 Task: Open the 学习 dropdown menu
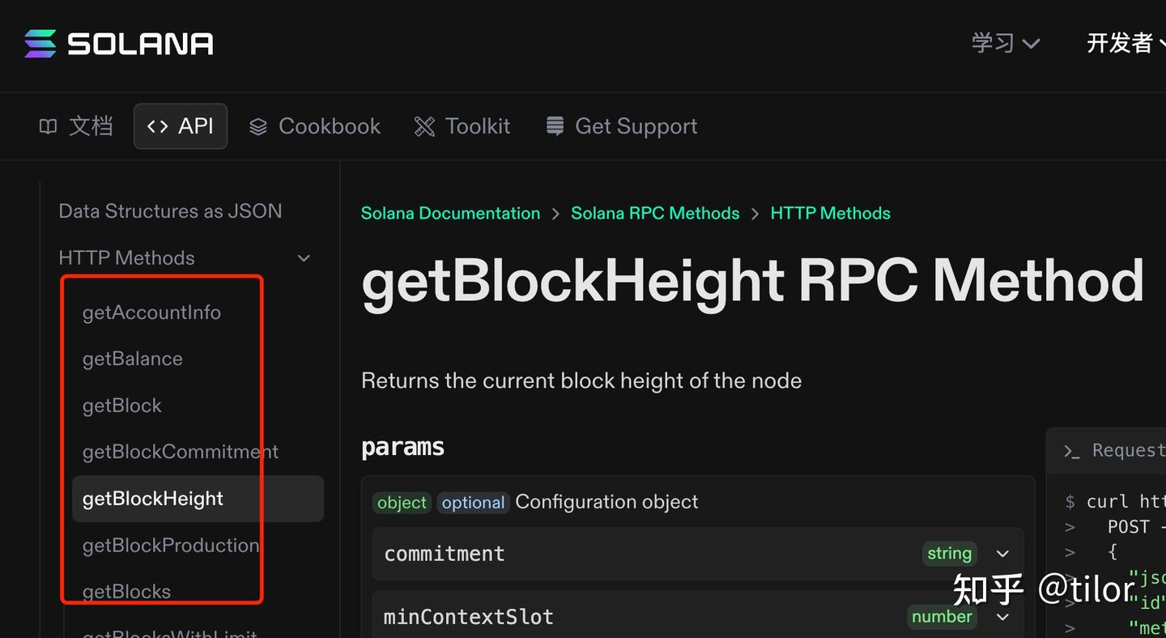pos(1005,43)
